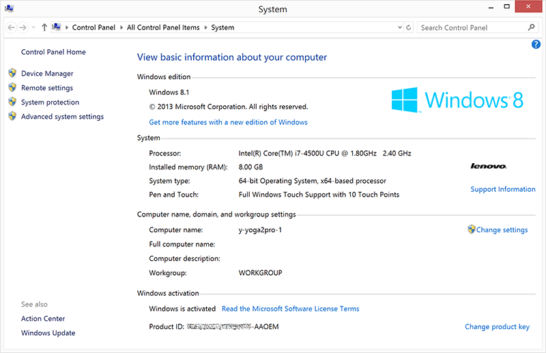Open Help with the question mark icon
Viewport: 546px width, 353px height.
(x=536, y=44)
